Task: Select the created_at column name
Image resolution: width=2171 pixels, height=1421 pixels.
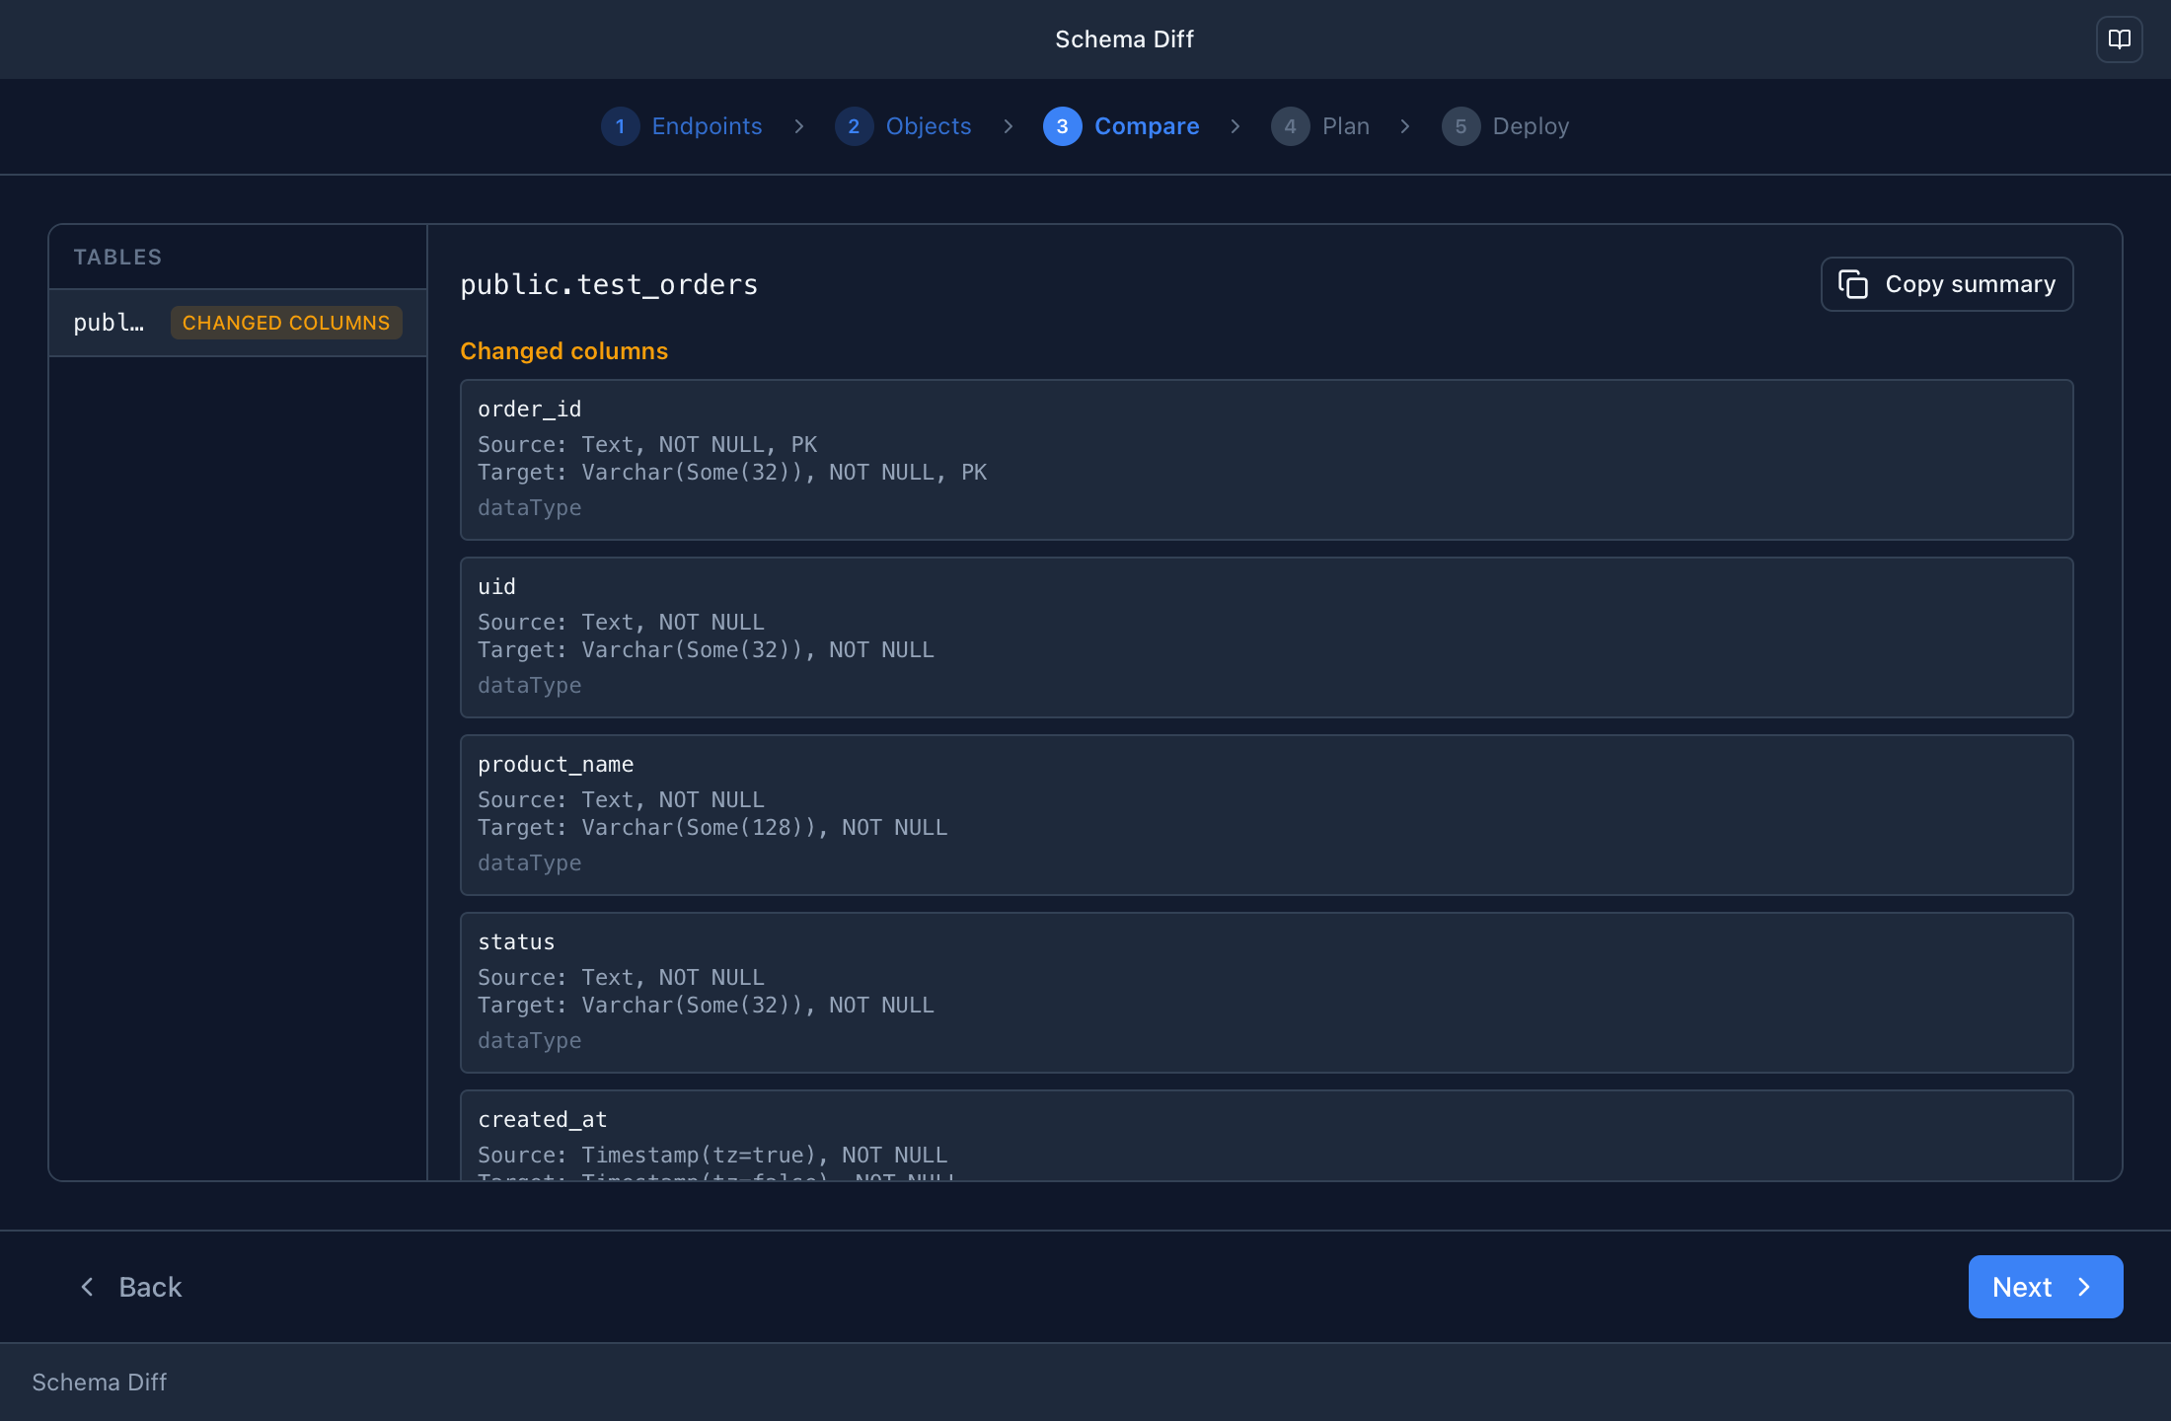Action: (x=543, y=1119)
